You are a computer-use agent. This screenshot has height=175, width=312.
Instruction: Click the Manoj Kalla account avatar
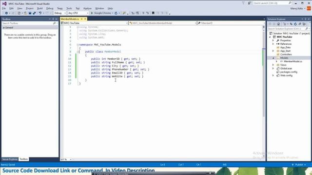pos(309,9)
